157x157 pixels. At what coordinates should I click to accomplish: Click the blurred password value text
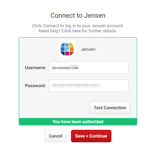click(76, 86)
